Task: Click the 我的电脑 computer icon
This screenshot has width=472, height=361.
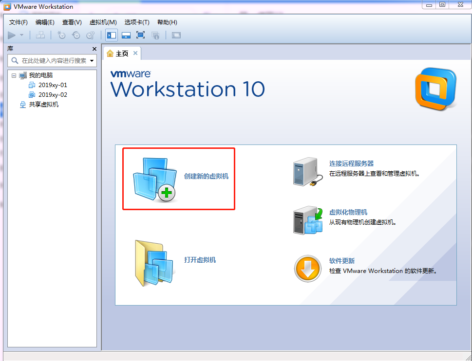Action: (x=23, y=75)
